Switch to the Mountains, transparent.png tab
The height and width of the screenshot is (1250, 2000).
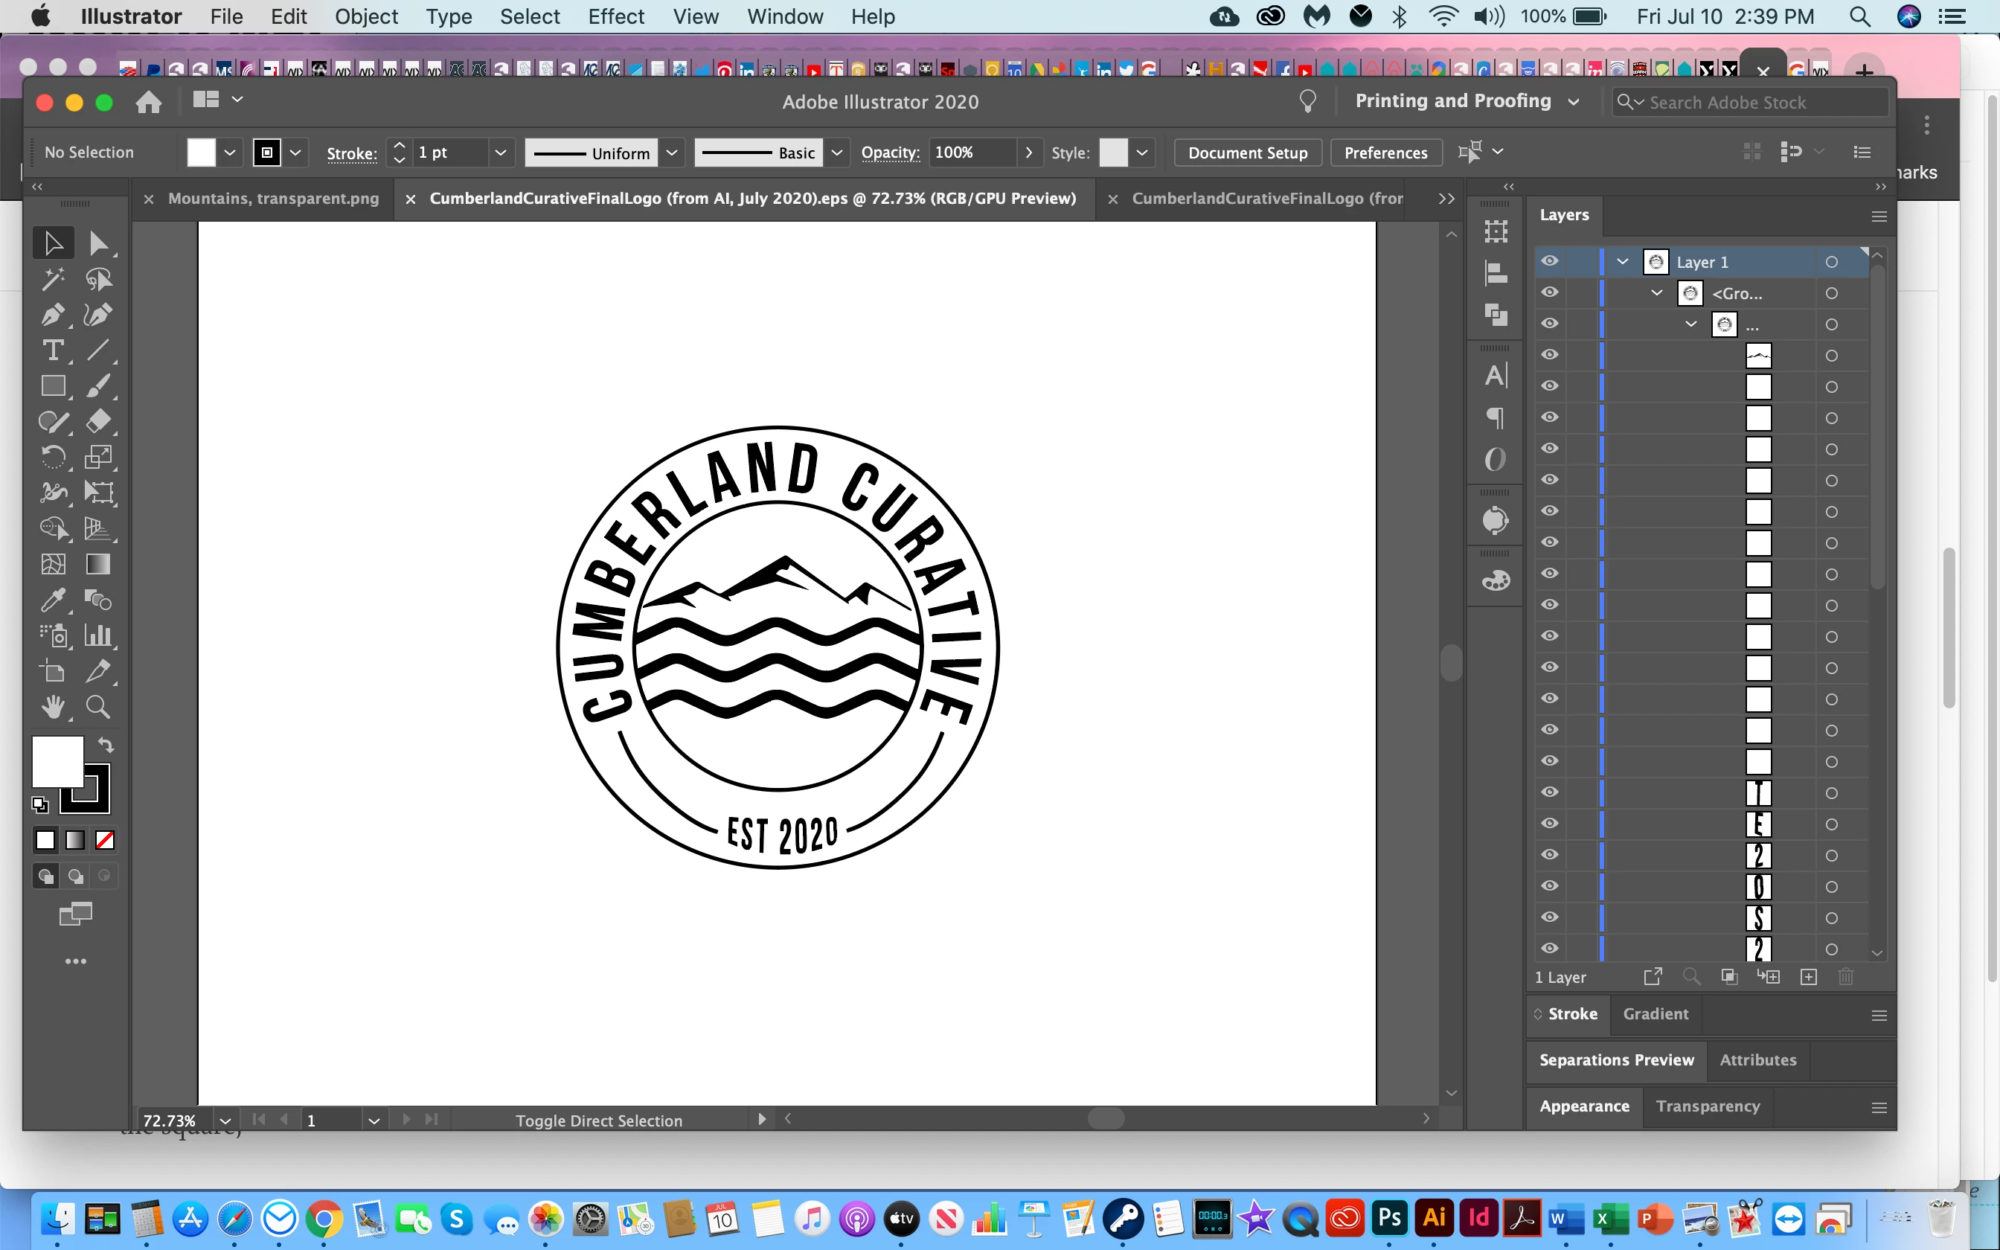(273, 199)
